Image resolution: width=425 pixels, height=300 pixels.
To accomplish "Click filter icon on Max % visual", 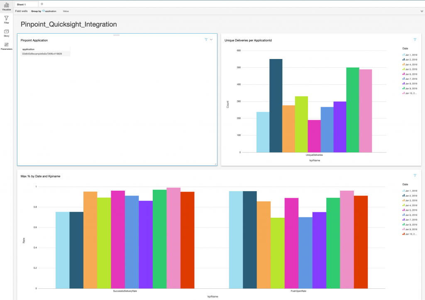I will (415, 175).
